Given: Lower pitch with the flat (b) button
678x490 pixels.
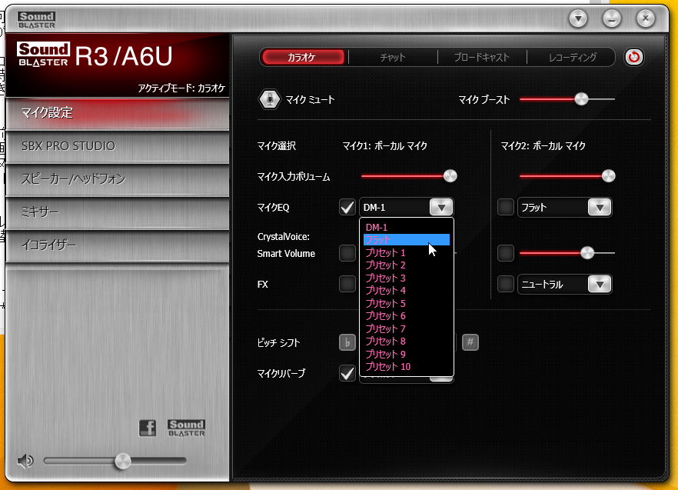Looking at the screenshot, I should (x=347, y=342).
